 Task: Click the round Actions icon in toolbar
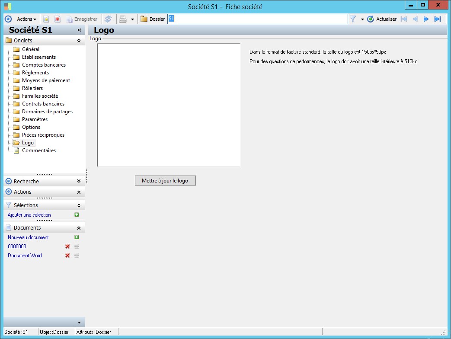pos(8,19)
